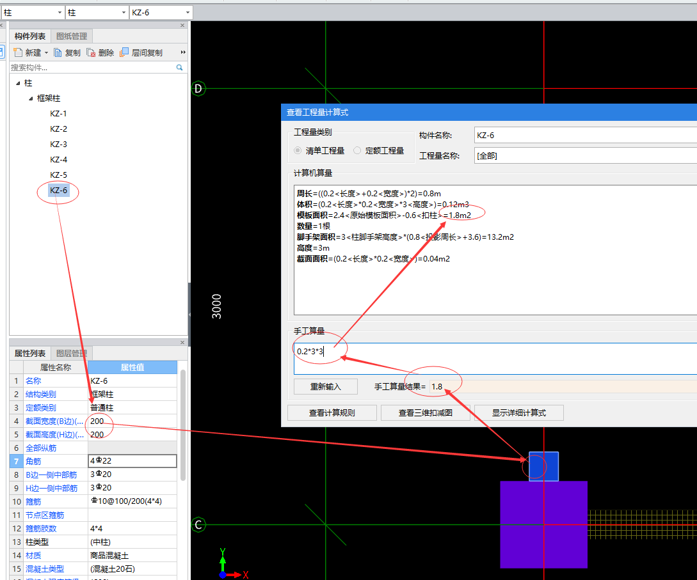Click the 查看计算规则 button

(x=332, y=412)
